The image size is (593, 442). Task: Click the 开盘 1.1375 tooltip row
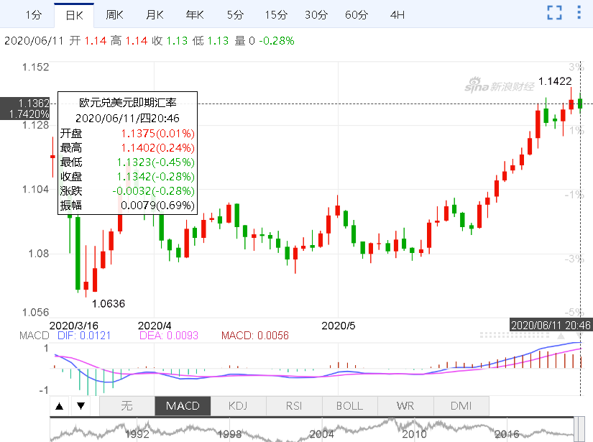tap(127, 134)
